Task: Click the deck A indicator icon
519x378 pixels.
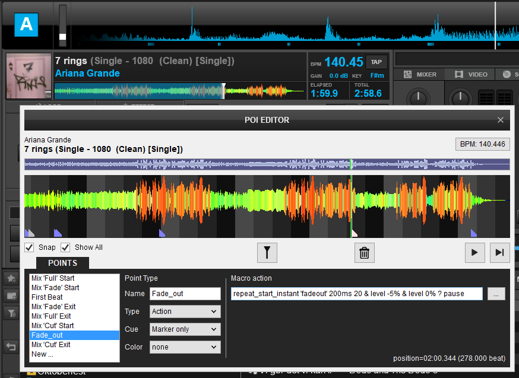Action: click(26, 25)
